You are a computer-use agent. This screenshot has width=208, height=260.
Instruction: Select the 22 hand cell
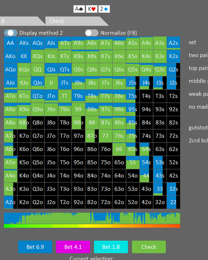click(x=174, y=202)
